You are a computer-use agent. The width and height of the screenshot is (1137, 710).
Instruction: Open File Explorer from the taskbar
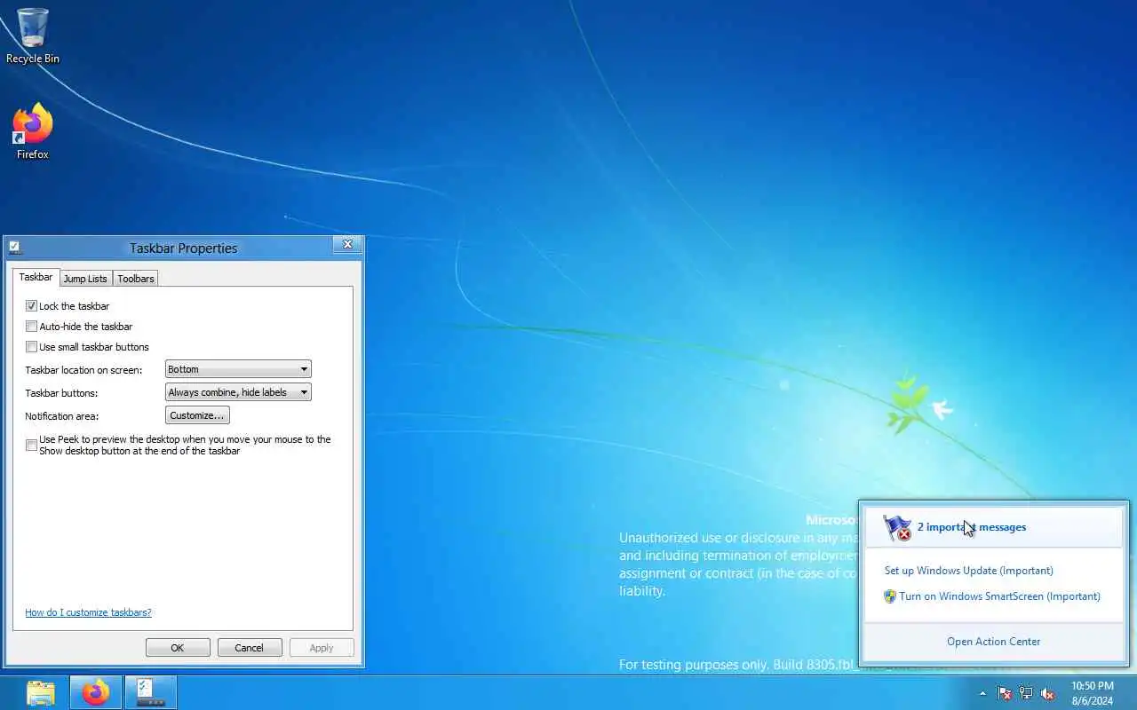click(x=41, y=692)
